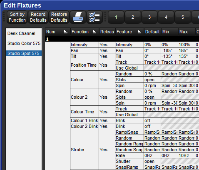The image size is (199, 170).
Task: Click the Intensity feature cell
Action: 129,45
